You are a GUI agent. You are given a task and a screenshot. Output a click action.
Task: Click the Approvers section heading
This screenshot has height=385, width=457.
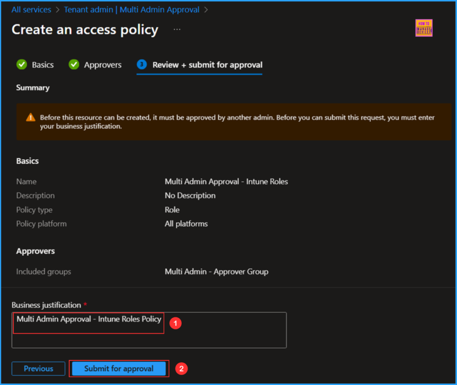[x=35, y=251]
